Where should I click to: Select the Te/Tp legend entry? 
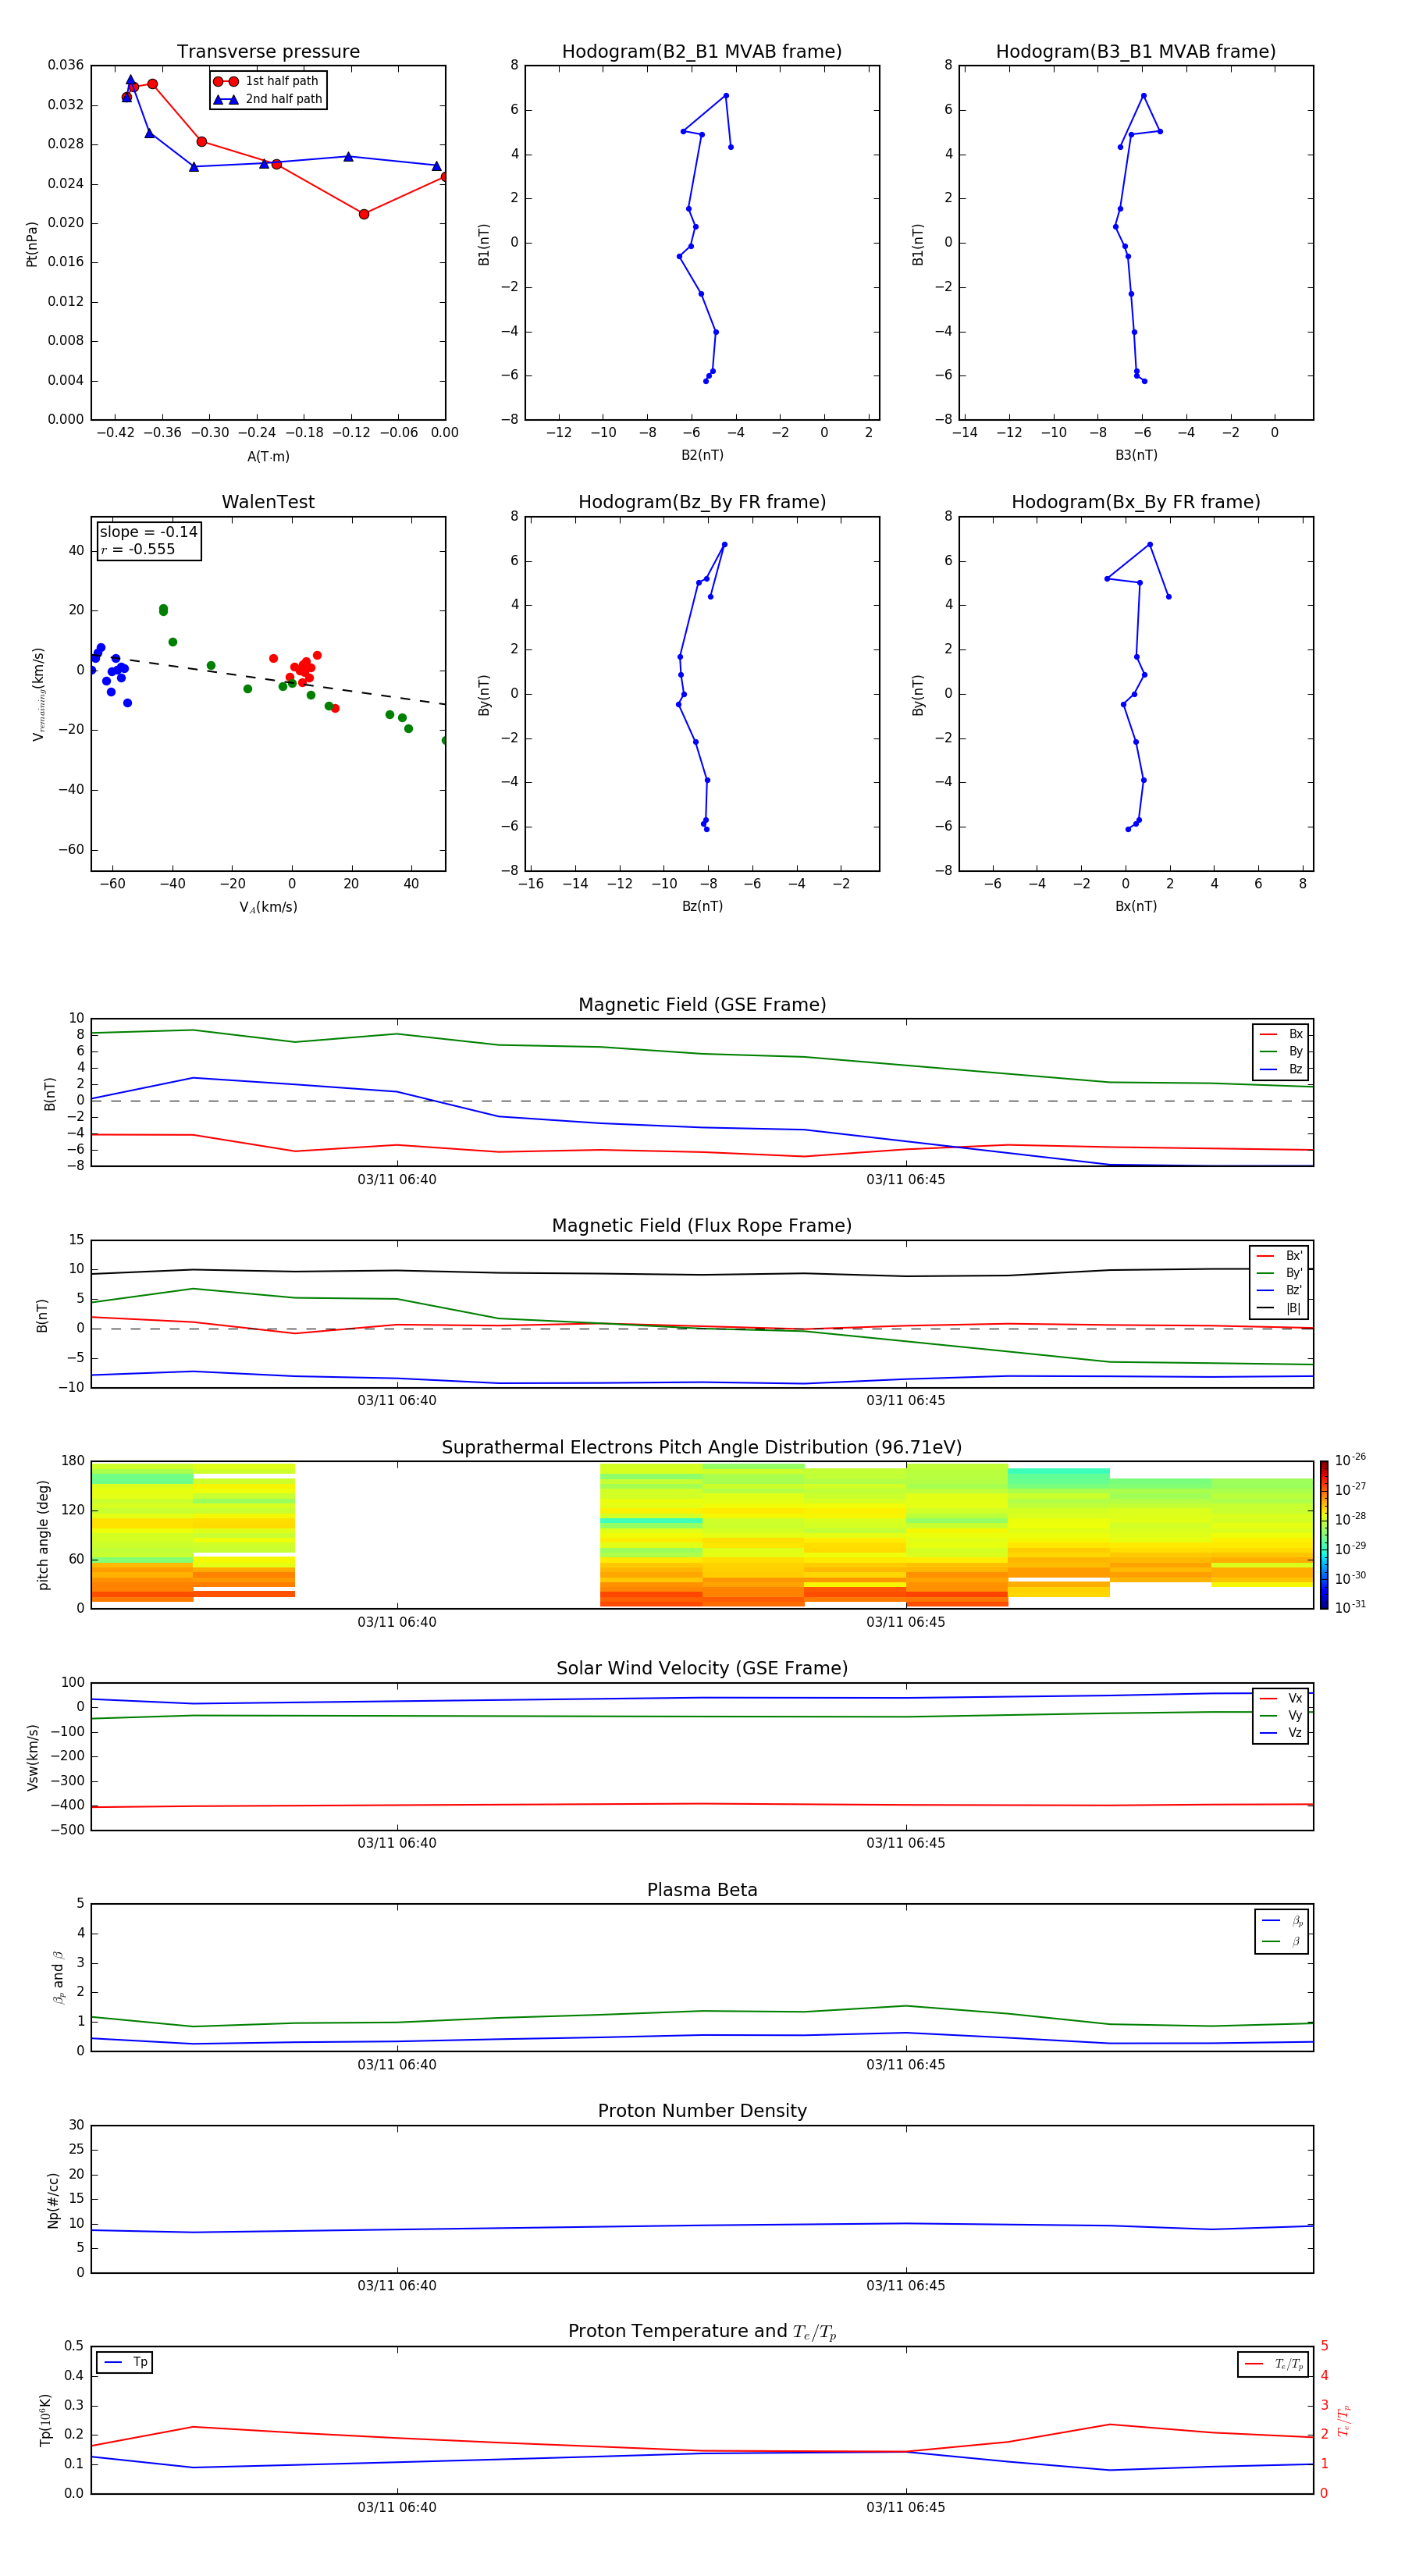[1274, 2364]
